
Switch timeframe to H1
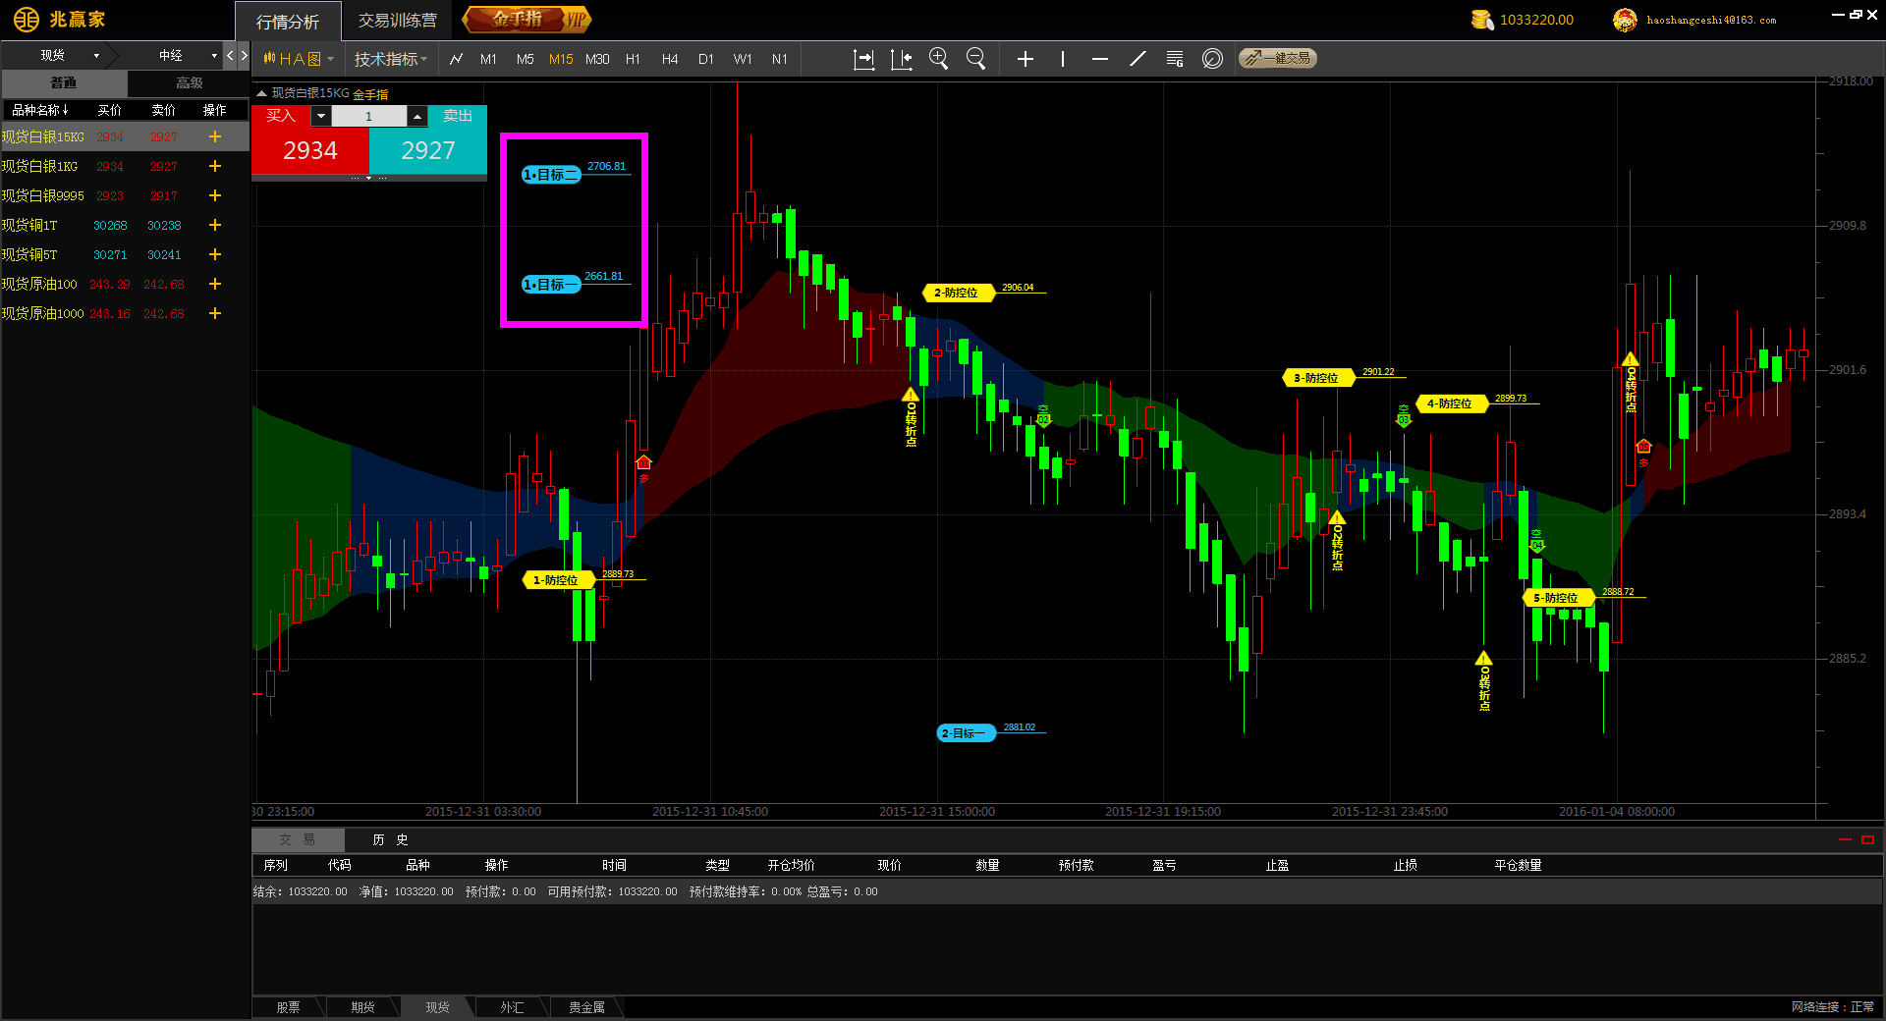(x=633, y=59)
